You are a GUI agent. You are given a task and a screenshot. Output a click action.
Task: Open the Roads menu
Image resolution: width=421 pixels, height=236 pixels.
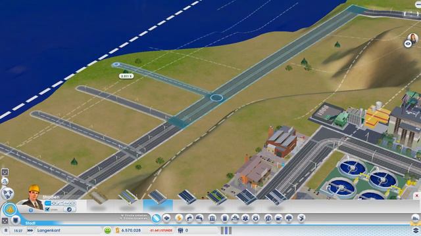tap(156, 218)
